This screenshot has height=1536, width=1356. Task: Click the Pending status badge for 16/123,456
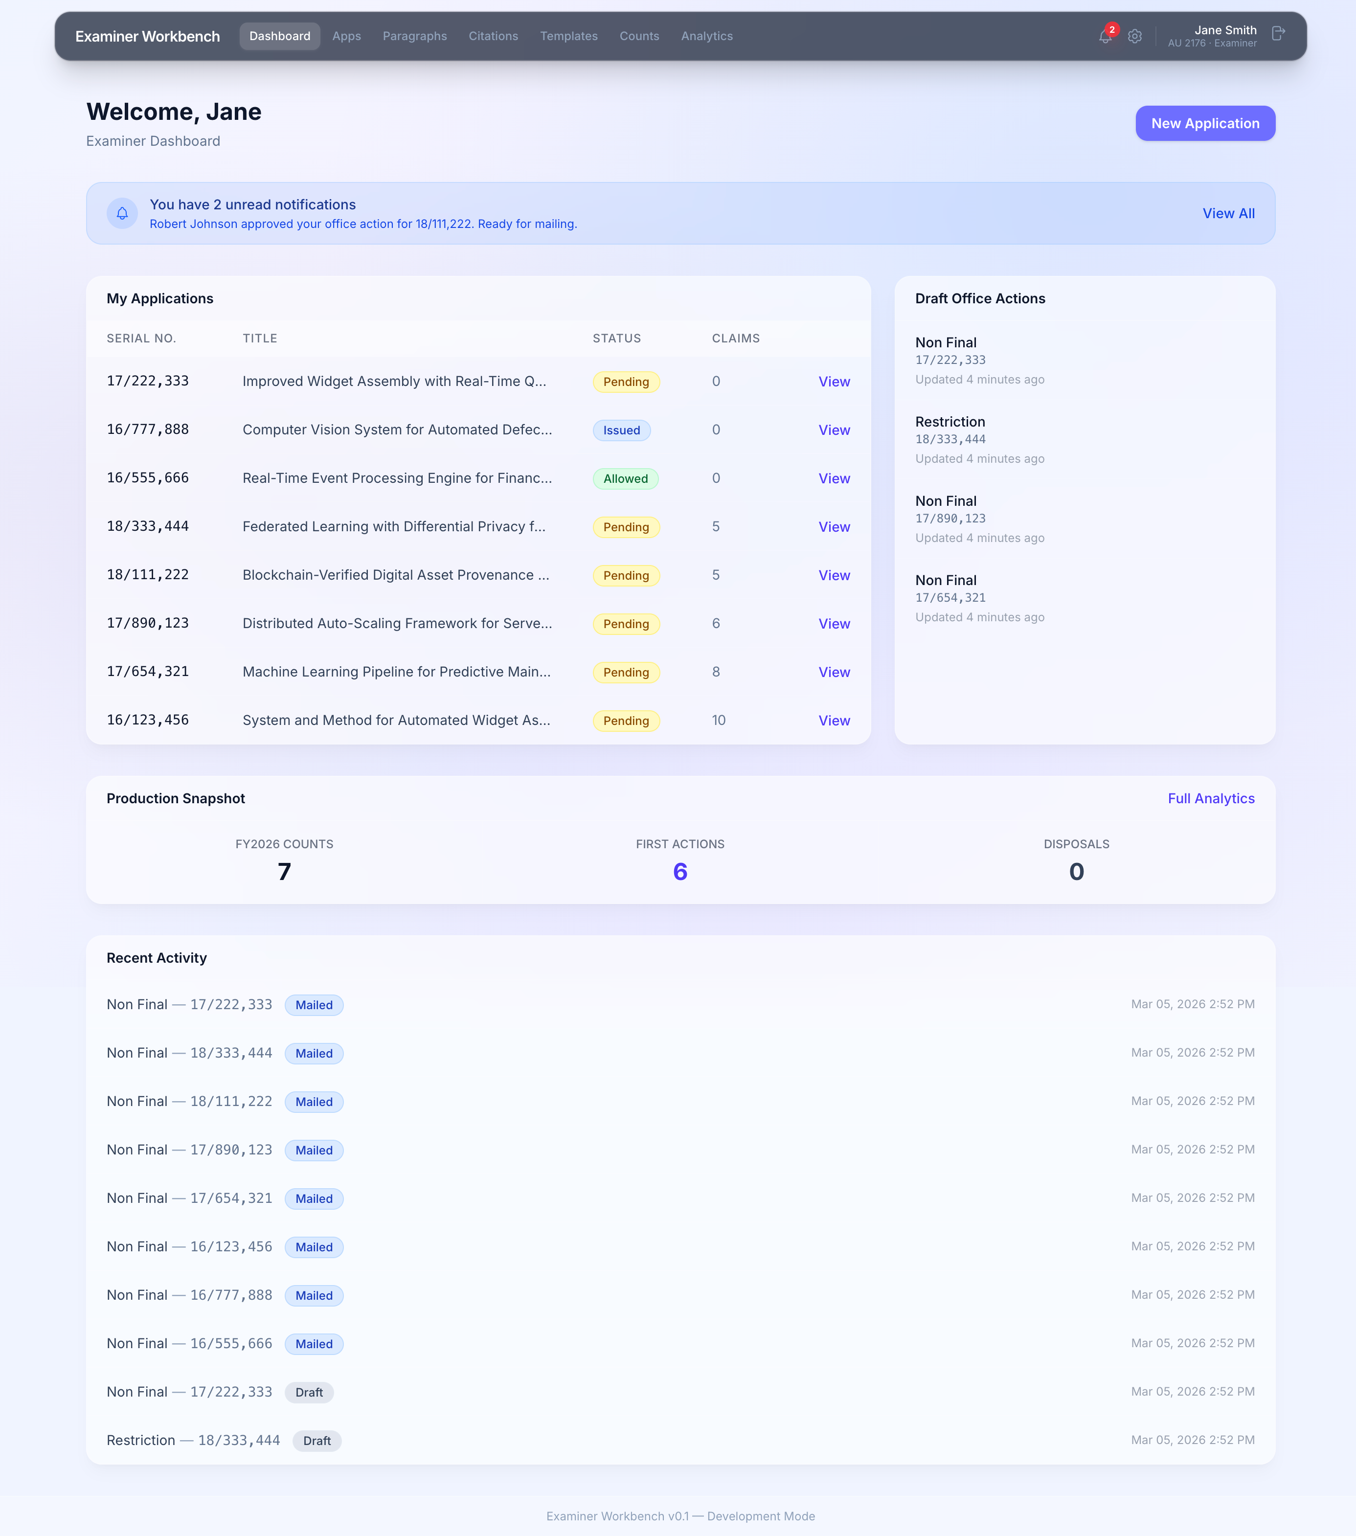point(625,720)
